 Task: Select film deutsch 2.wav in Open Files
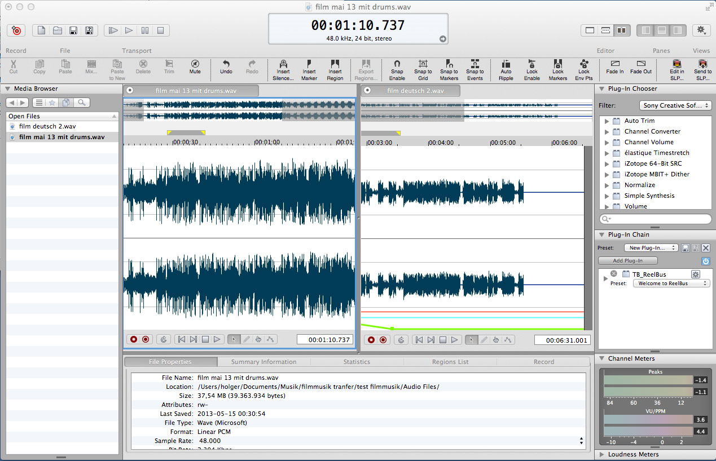click(47, 126)
